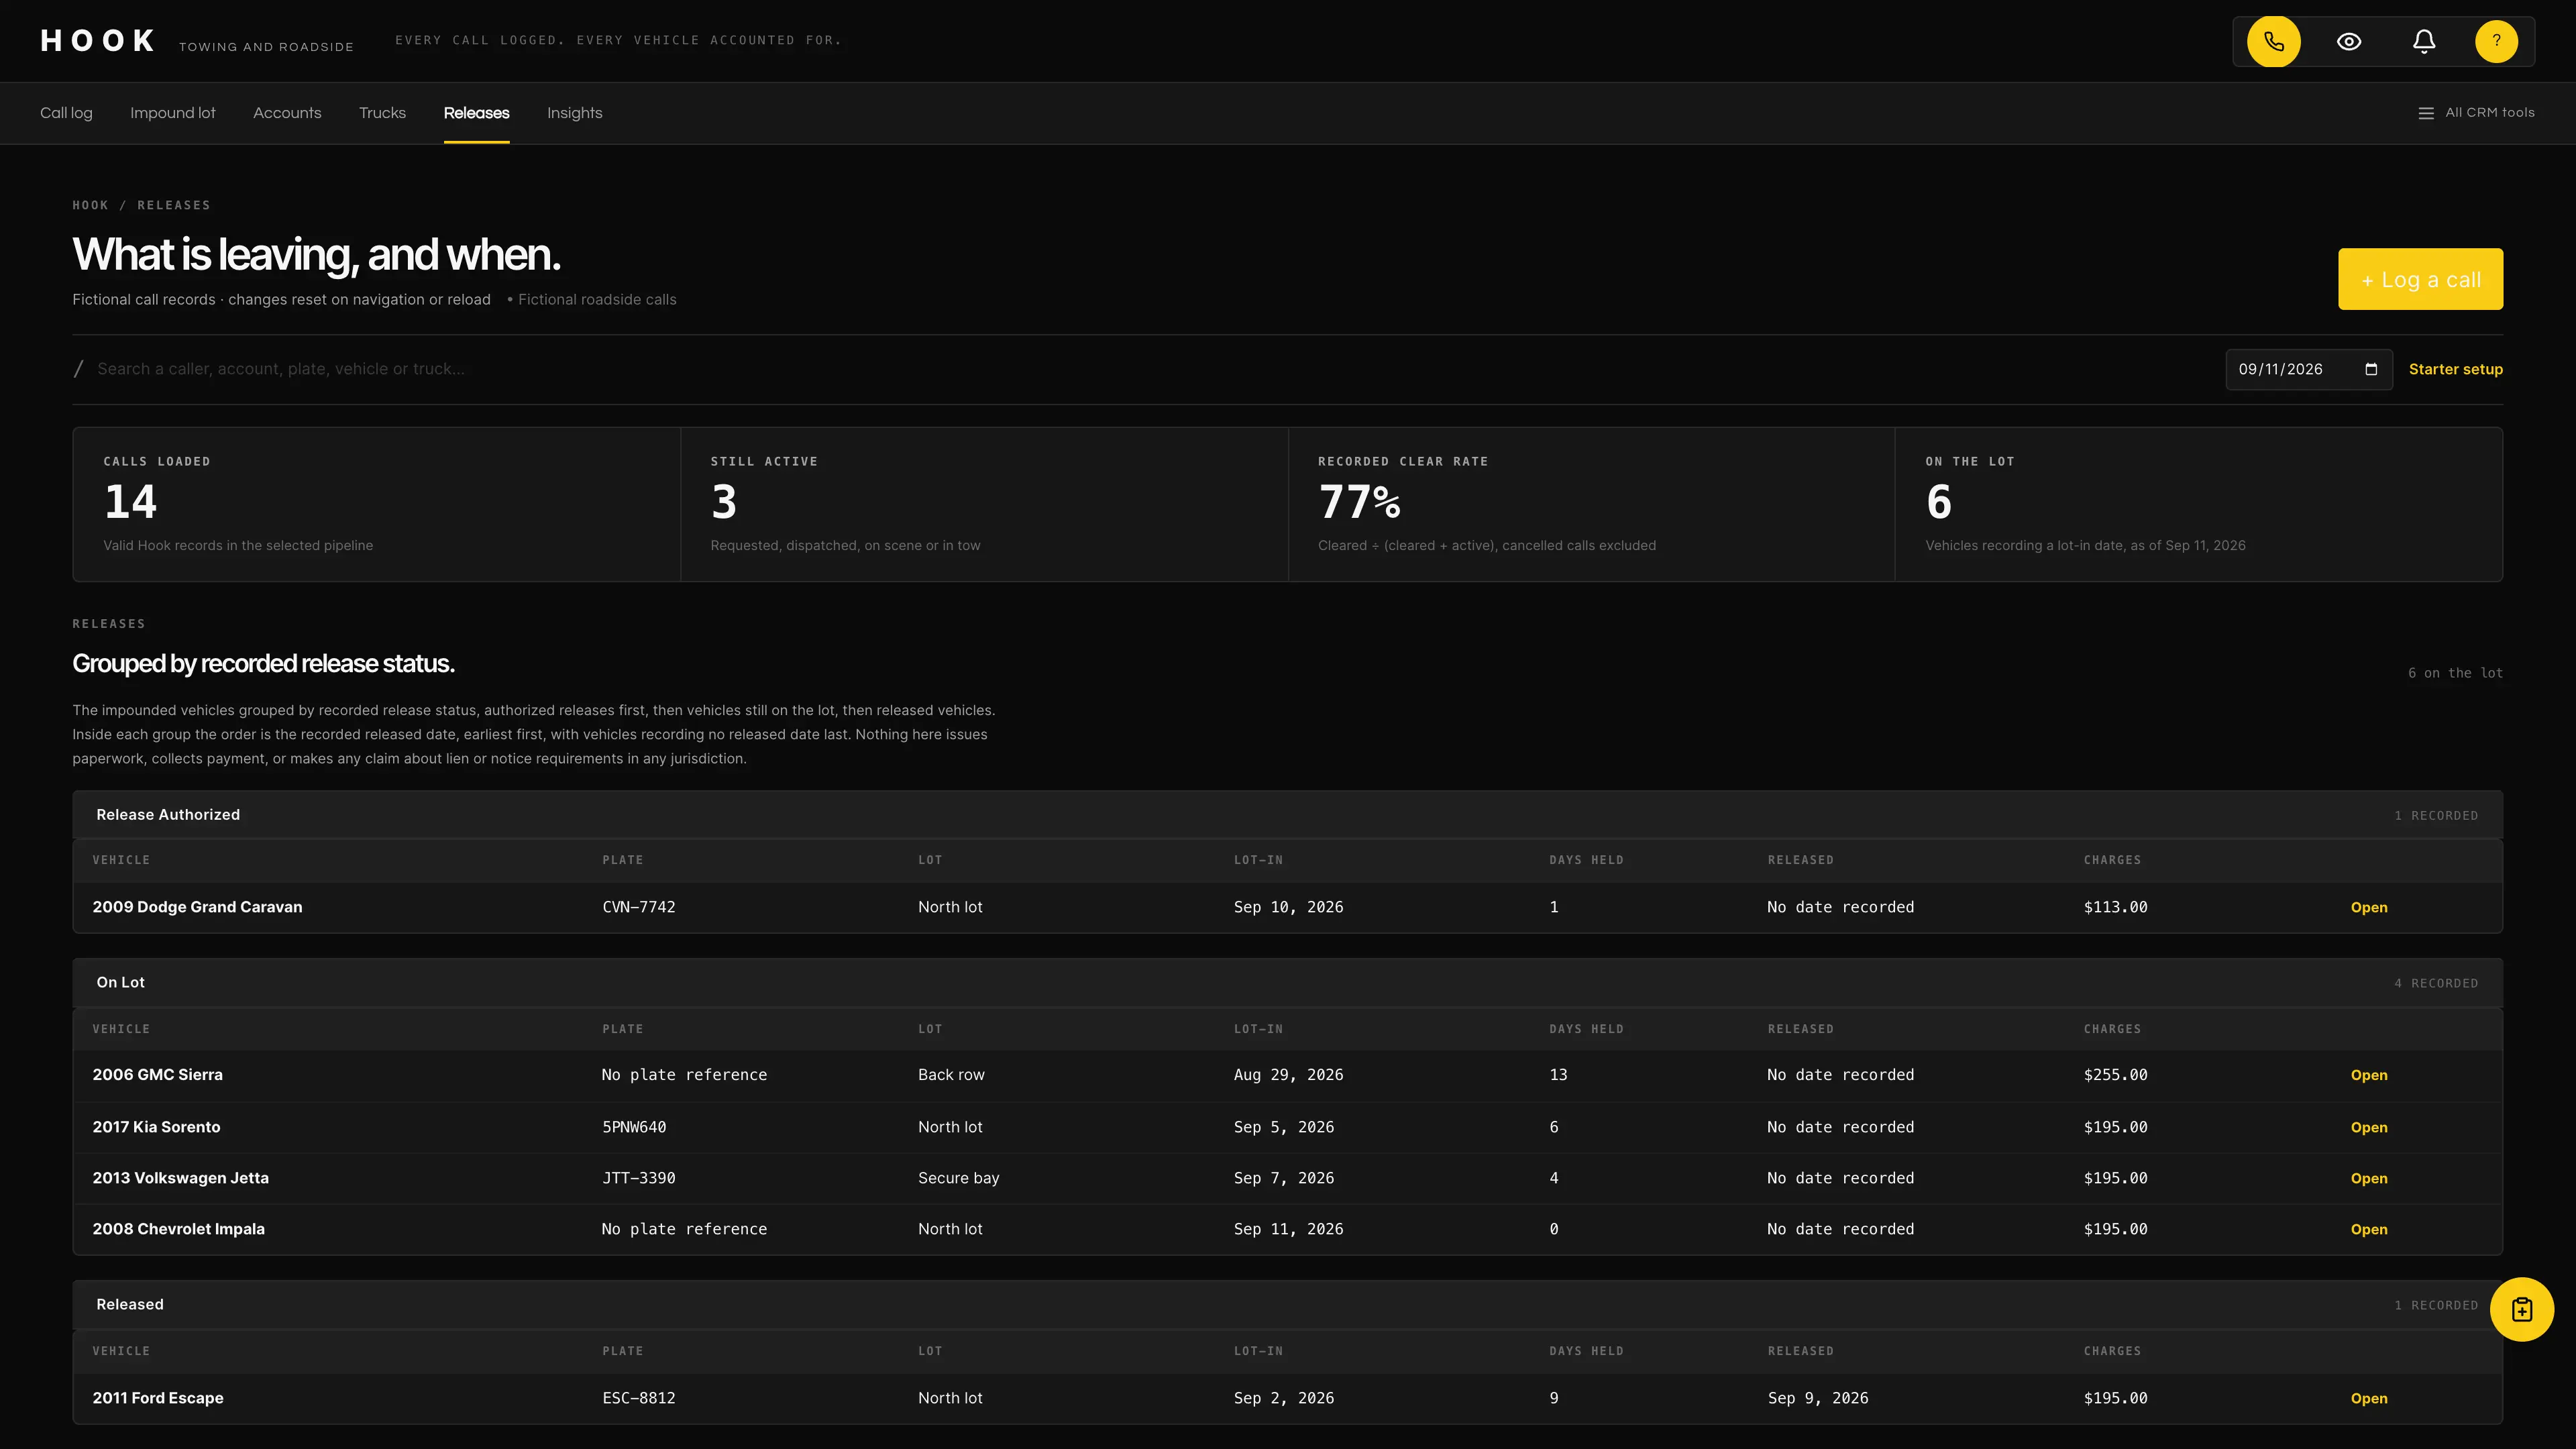
Task: Click the Aug 29, 2026 lot-in date
Action: 1288,1075
